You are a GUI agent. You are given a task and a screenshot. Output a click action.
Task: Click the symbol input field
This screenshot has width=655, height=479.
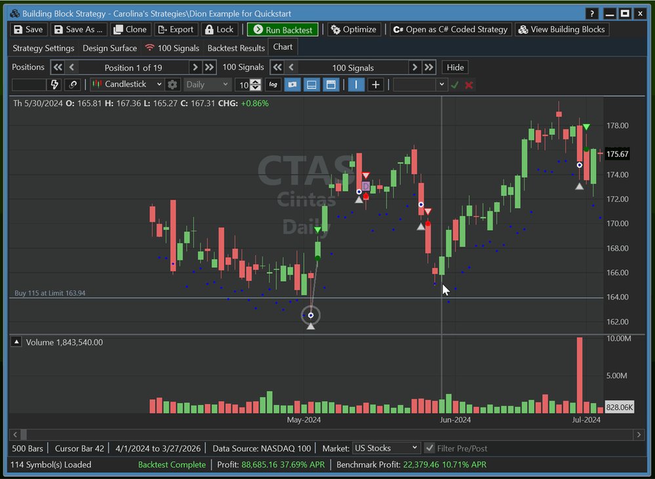[x=29, y=85]
